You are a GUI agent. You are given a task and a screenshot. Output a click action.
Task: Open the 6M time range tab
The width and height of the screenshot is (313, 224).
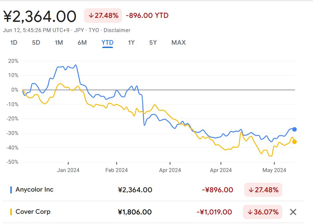[x=82, y=43]
